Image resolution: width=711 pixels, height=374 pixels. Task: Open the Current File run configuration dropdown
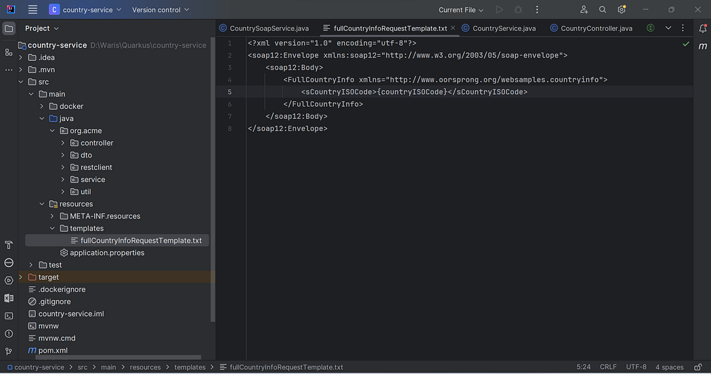coord(461,9)
